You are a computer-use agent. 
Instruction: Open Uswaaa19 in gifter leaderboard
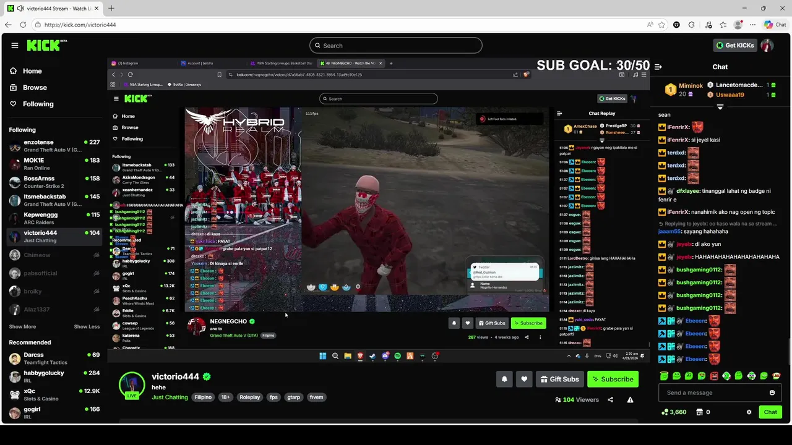(730, 95)
